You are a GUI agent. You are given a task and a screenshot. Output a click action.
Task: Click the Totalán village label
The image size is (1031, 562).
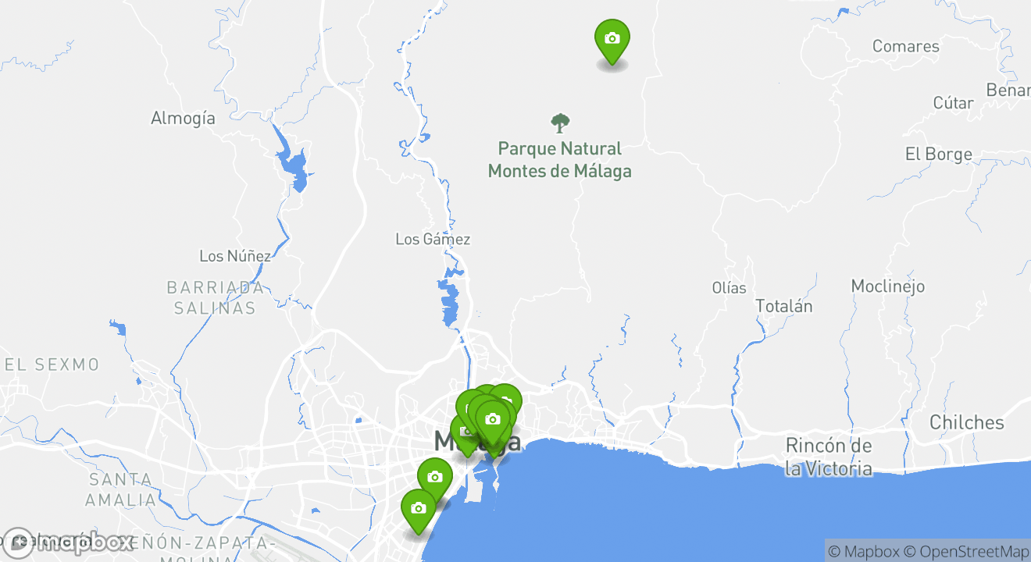click(x=784, y=306)
